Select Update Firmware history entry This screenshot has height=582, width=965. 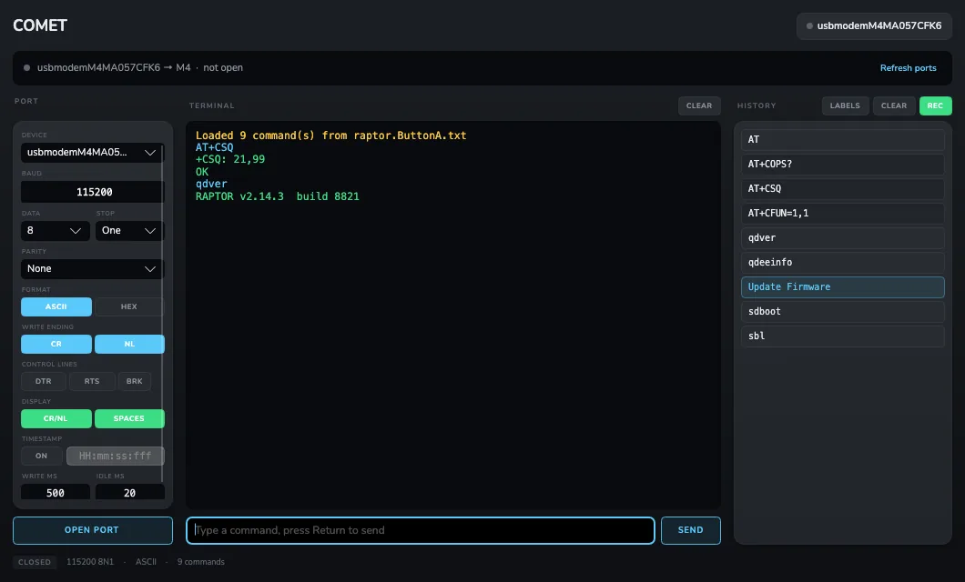842,287
